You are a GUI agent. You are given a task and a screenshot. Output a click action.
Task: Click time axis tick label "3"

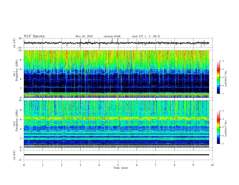point(80,165)
